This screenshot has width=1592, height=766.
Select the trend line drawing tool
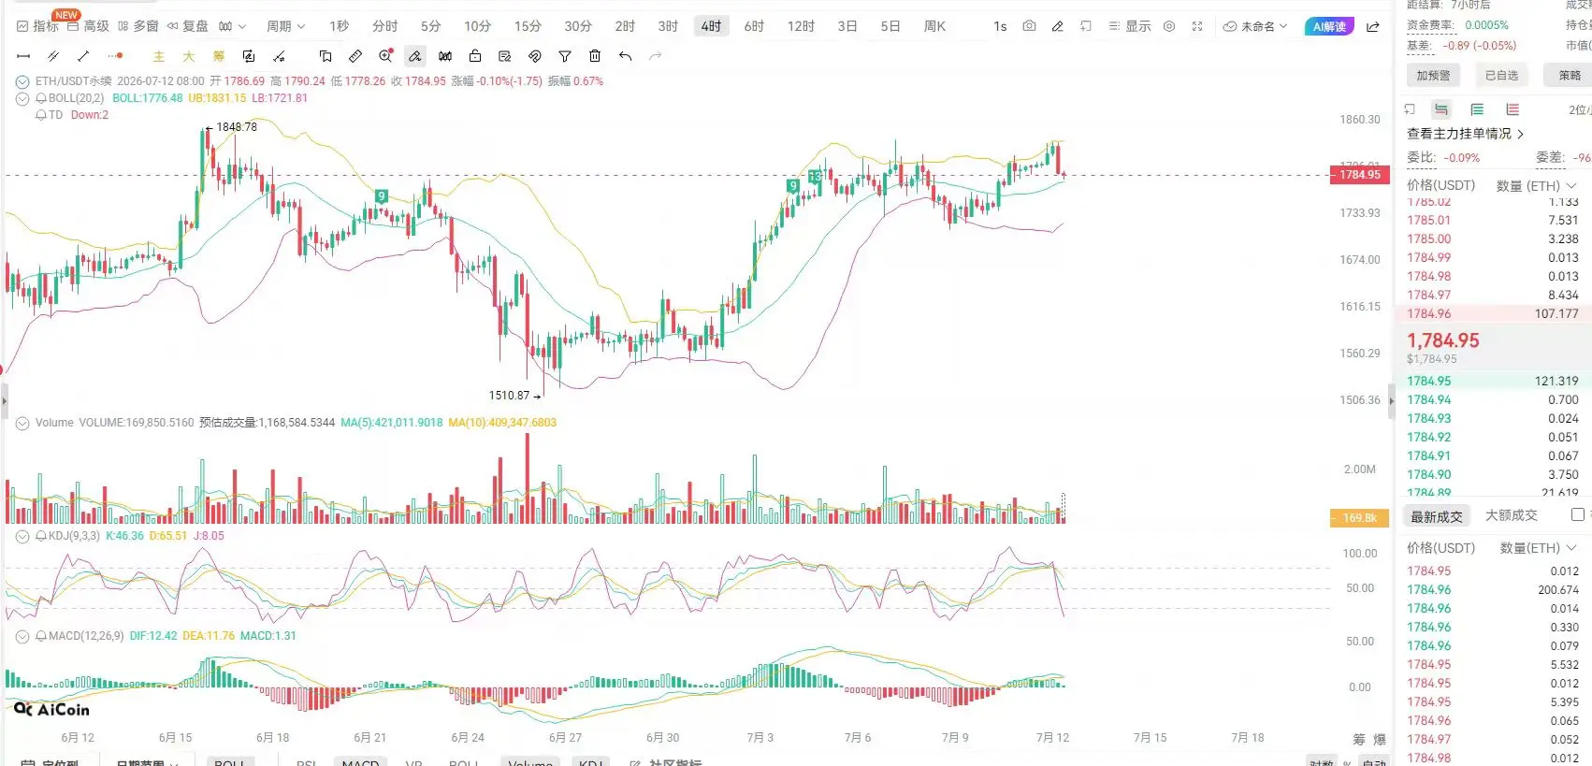pos(83,56)
